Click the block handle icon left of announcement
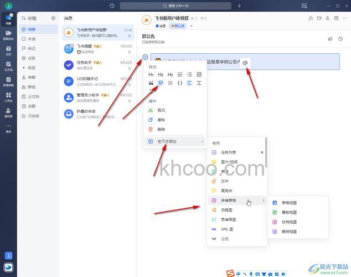 (x=145, y=57)
